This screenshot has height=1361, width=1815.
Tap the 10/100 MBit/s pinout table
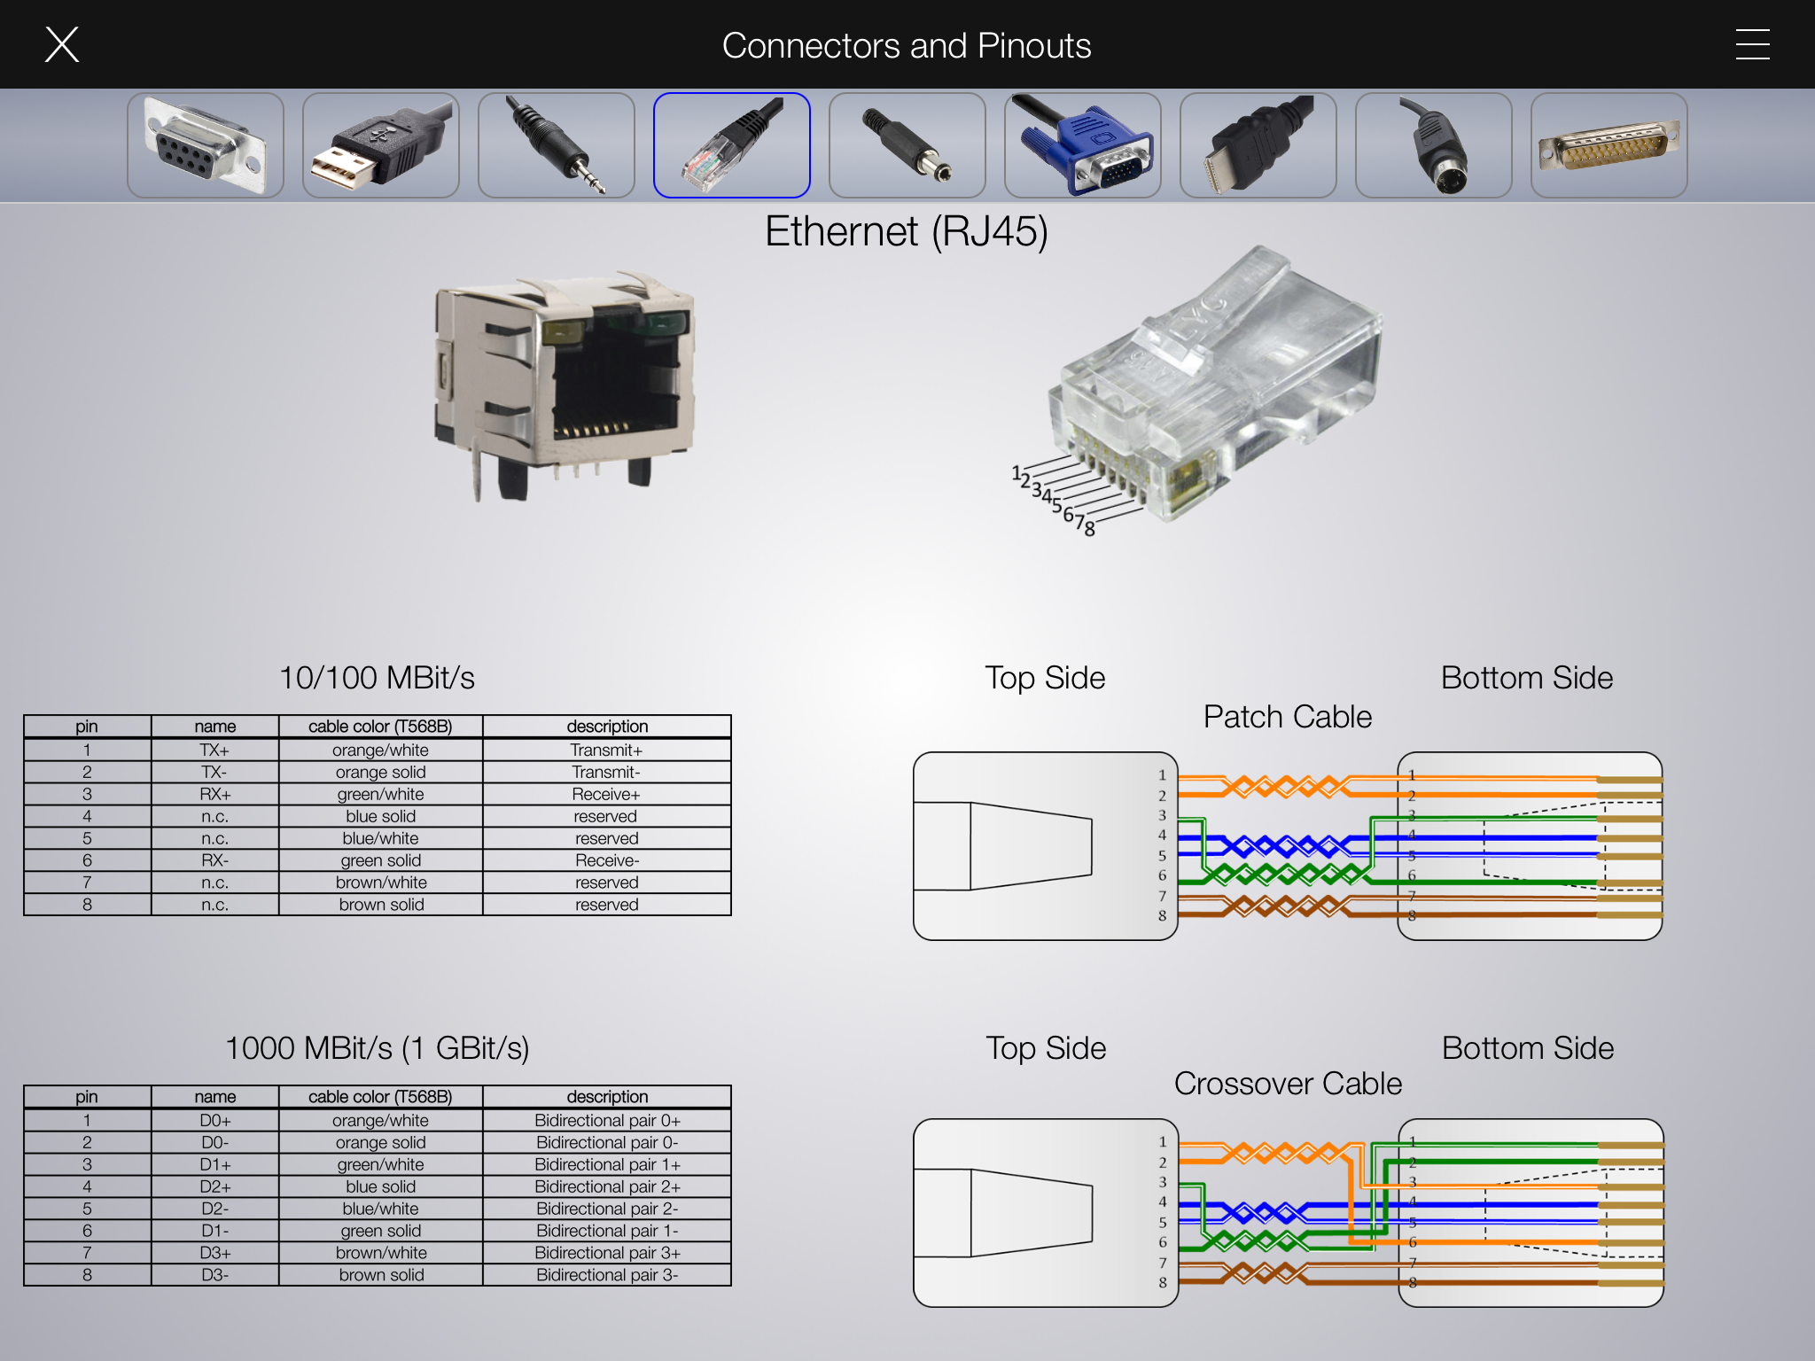[x=378, y=815]
